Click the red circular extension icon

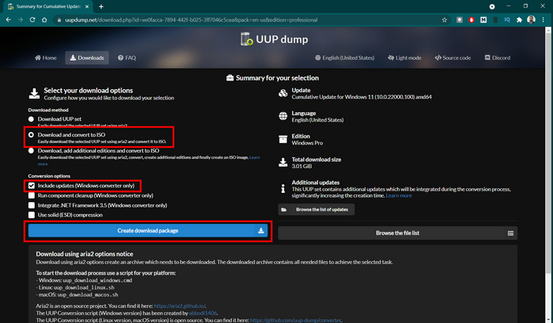pyautogui.click(x=472, y=20)
